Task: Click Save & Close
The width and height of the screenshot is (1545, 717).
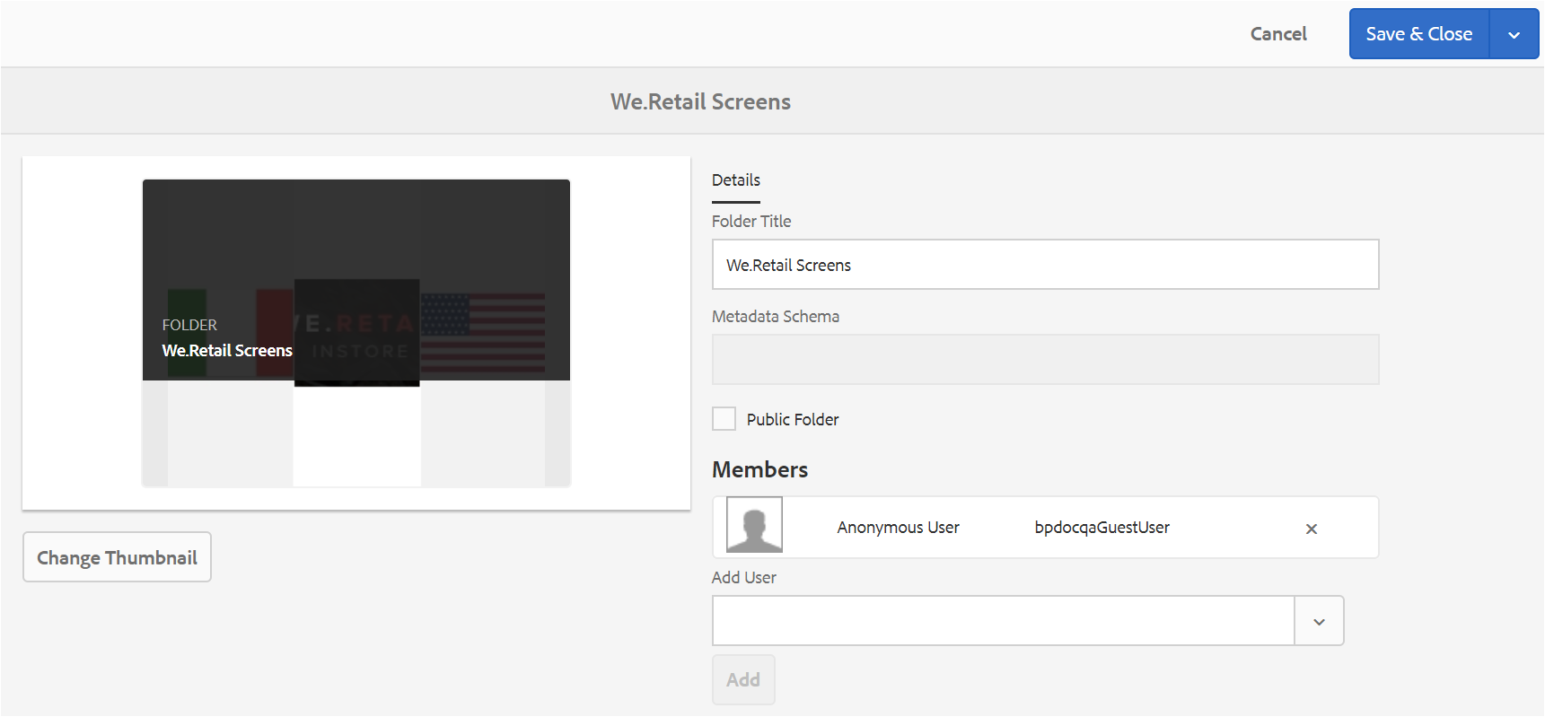Action: pyautogui.click(x=1418, y=34)
